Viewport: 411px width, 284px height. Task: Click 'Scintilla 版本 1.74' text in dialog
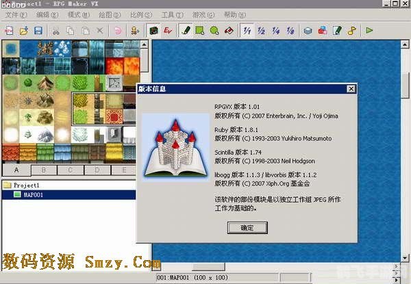[238, 152]
